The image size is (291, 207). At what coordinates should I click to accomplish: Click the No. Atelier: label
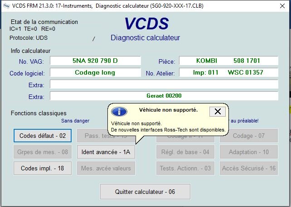160,73
